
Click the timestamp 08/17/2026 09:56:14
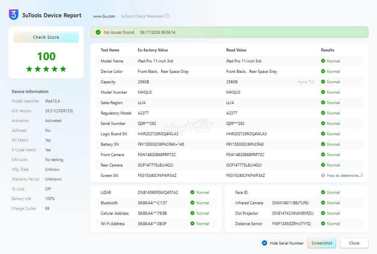point(158,32)
